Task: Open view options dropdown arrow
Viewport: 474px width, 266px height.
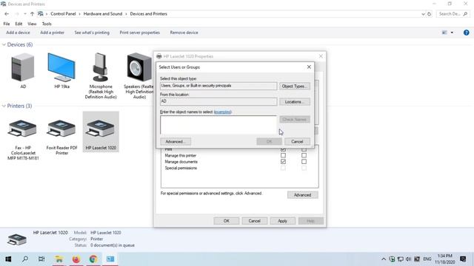Action: 452,33
